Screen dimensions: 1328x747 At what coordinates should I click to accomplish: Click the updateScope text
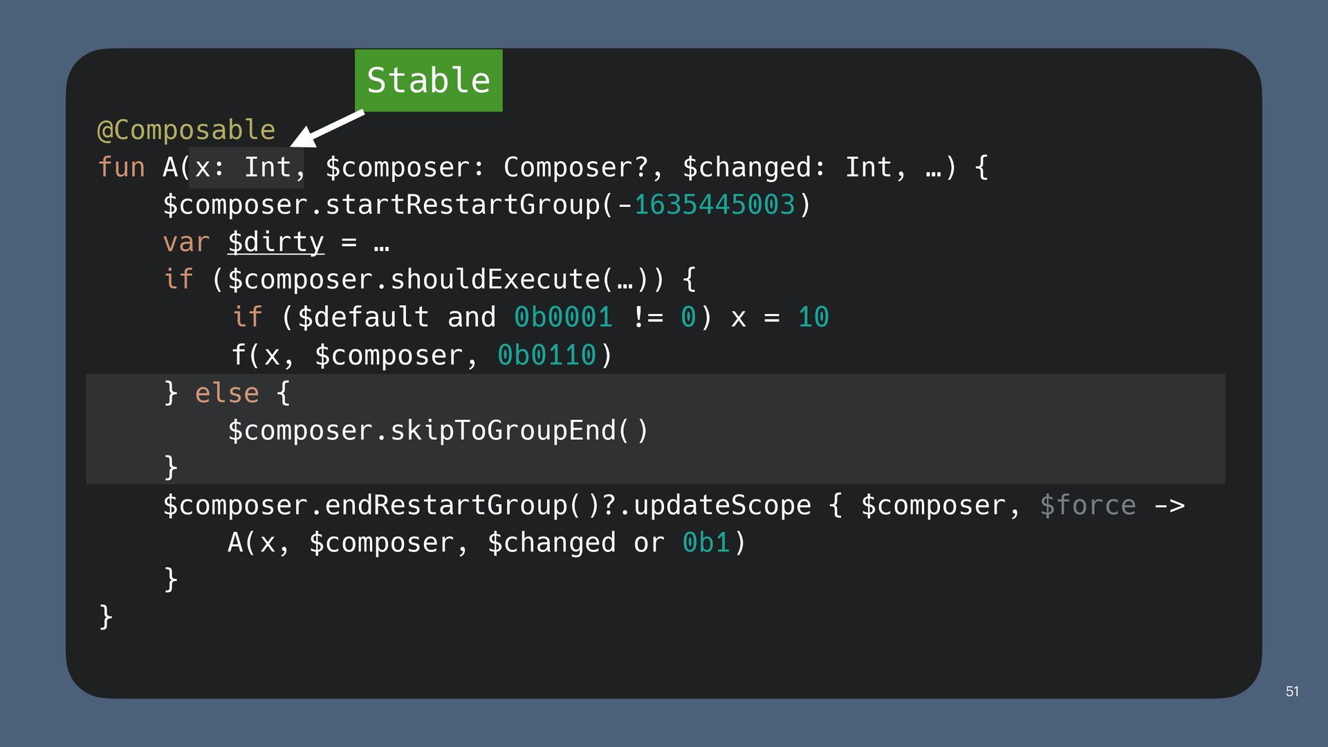[722, 506]
